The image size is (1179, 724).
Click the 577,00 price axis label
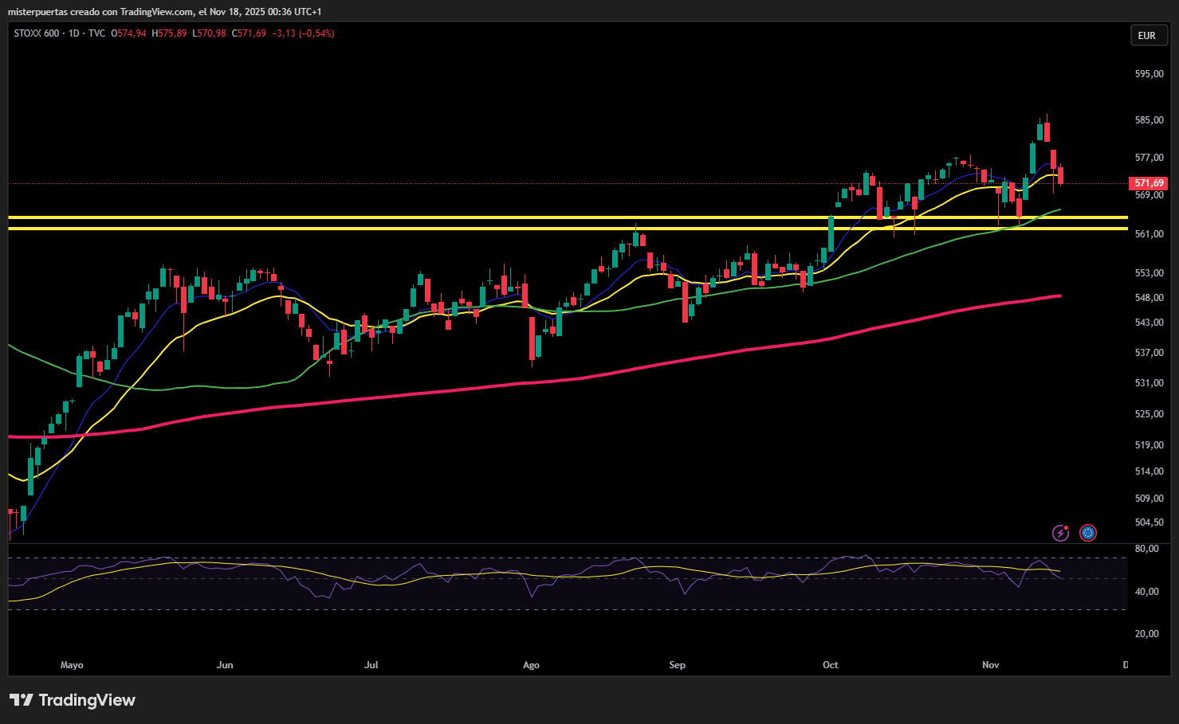coord(1150,158)
